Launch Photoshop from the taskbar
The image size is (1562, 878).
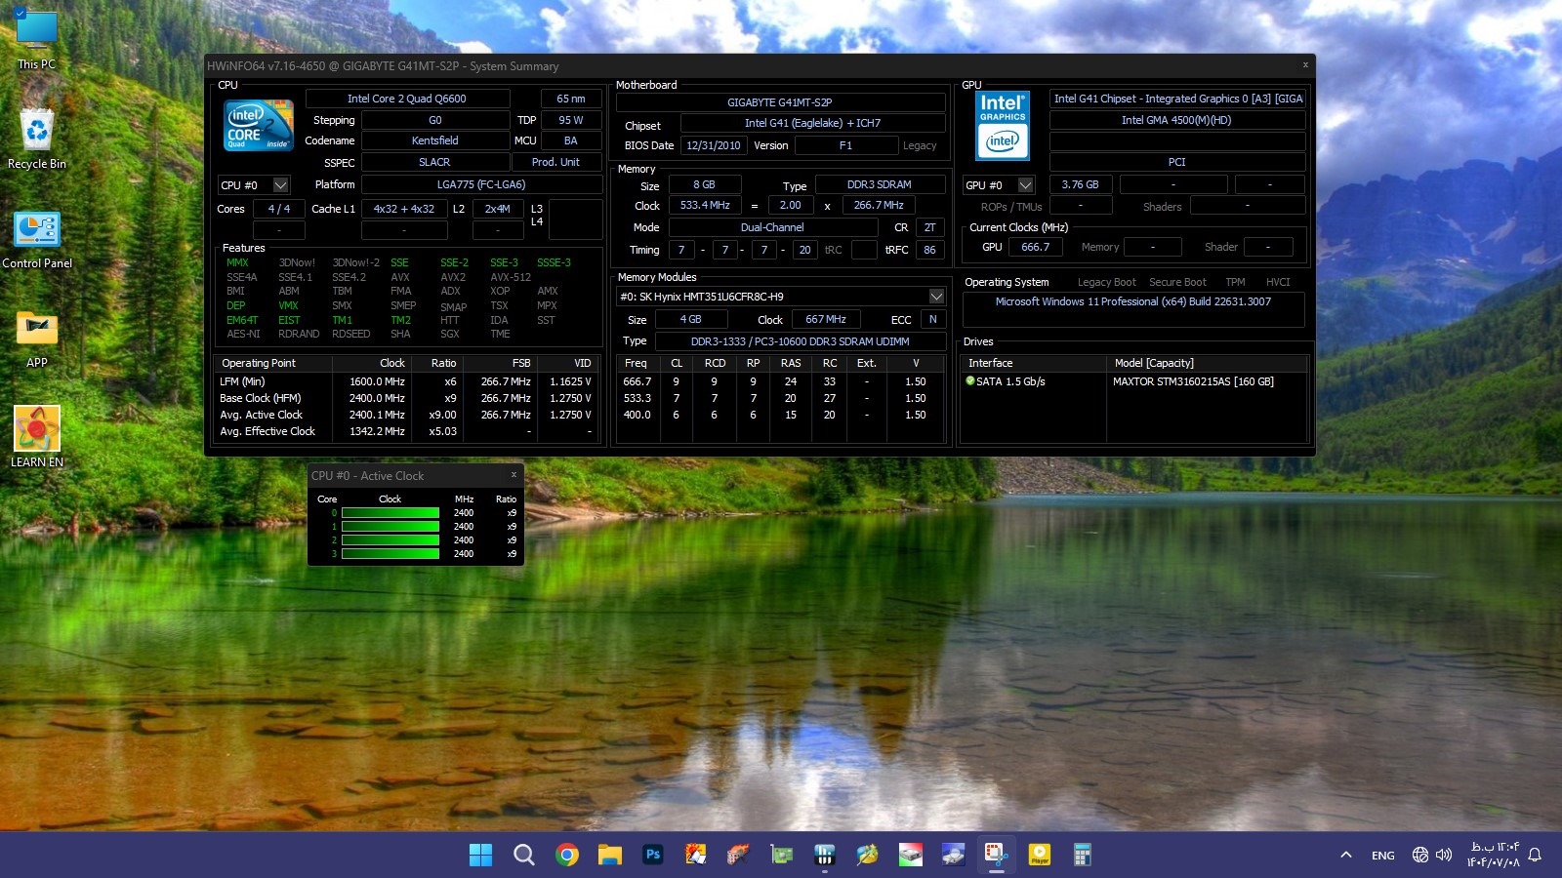(x=653, y=856)
